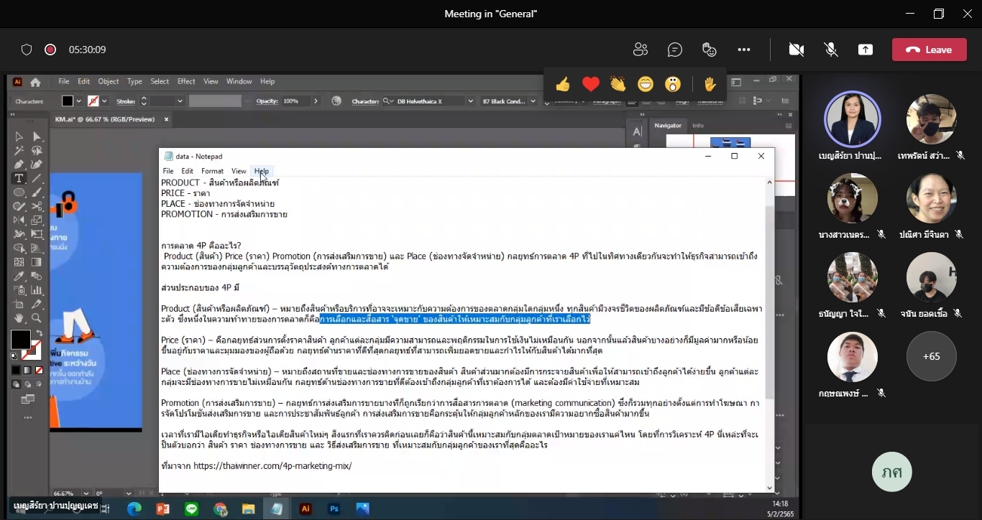The image size is (982, 520).
Task: Open Microsoft Edge from taskbar
Action: 134,509
